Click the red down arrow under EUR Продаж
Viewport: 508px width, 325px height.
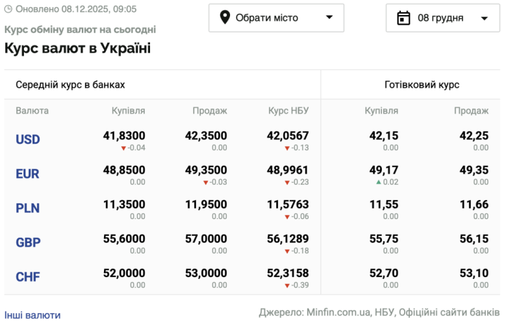click(x=205, y=183)
